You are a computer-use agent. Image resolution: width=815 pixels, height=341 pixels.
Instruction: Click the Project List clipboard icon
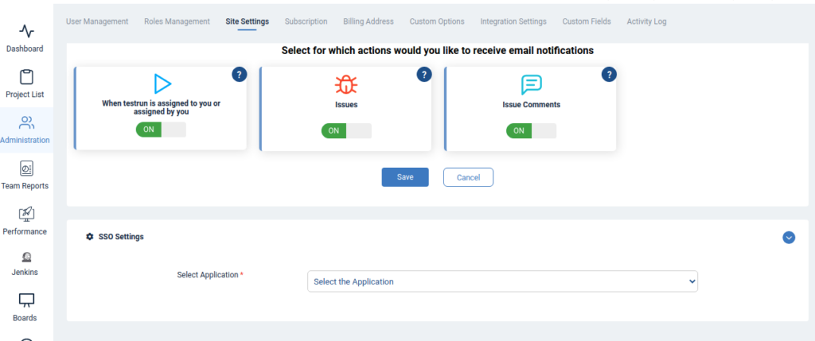[x=26, y=77]
